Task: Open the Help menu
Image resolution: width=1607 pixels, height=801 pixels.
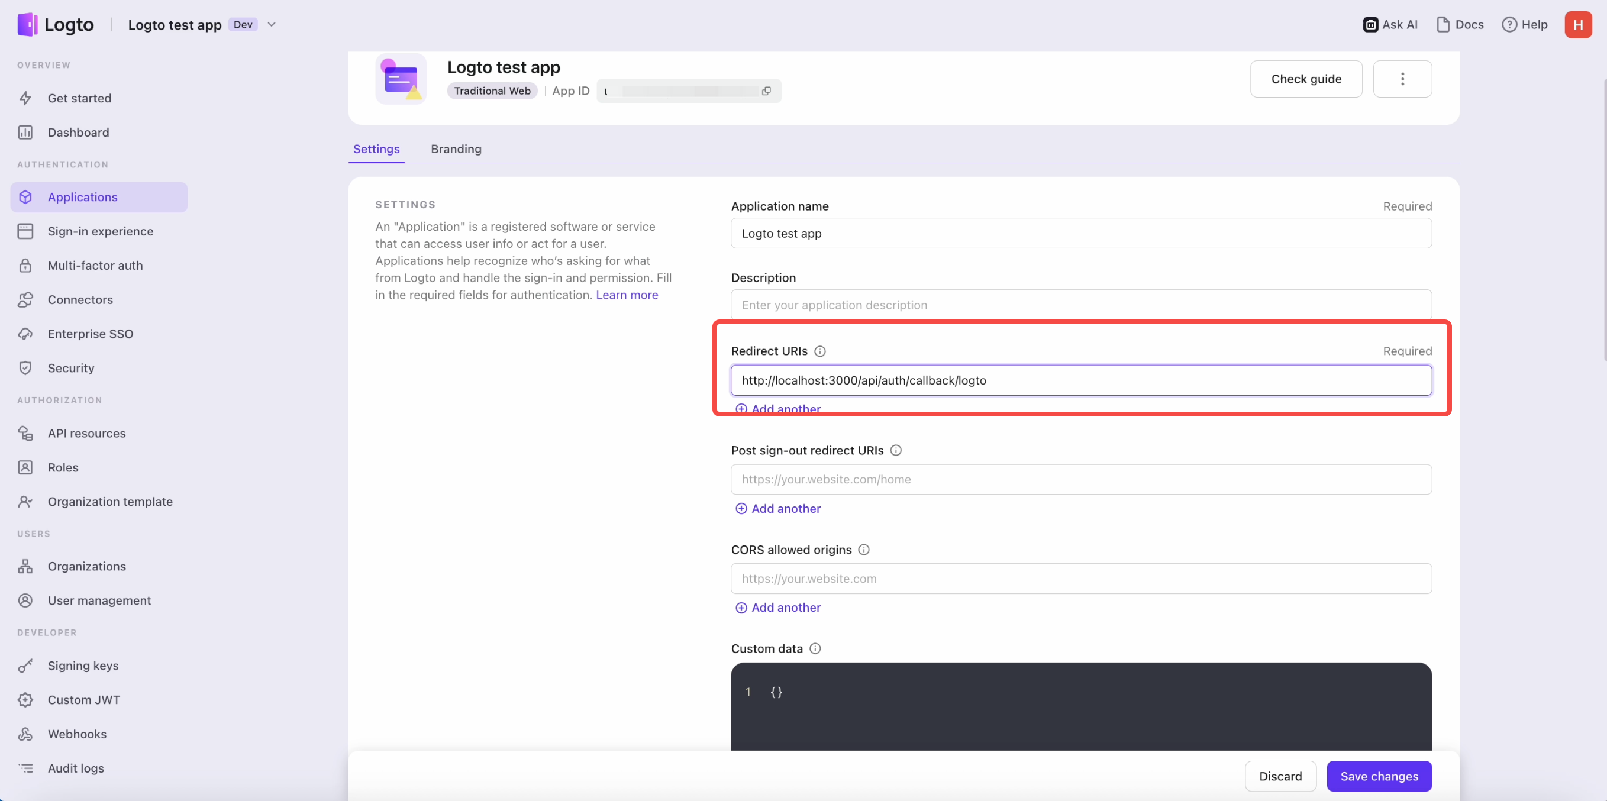Action: point(1525,24)
